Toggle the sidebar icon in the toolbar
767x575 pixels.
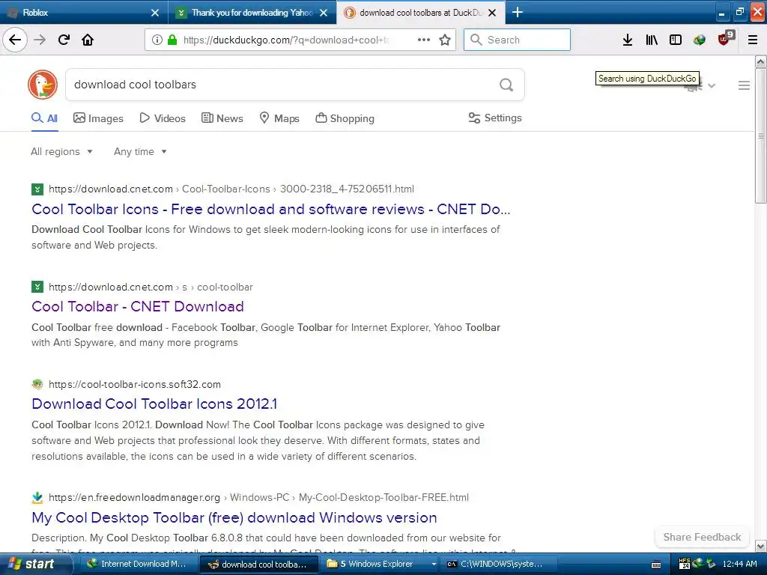676,40
